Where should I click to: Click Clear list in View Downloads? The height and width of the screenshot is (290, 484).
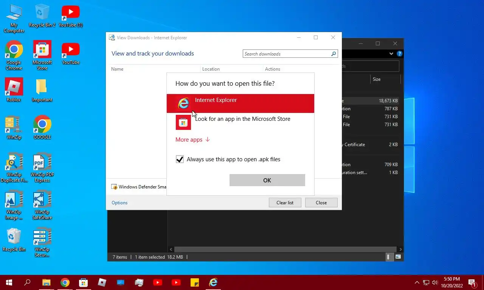point(285,203)
